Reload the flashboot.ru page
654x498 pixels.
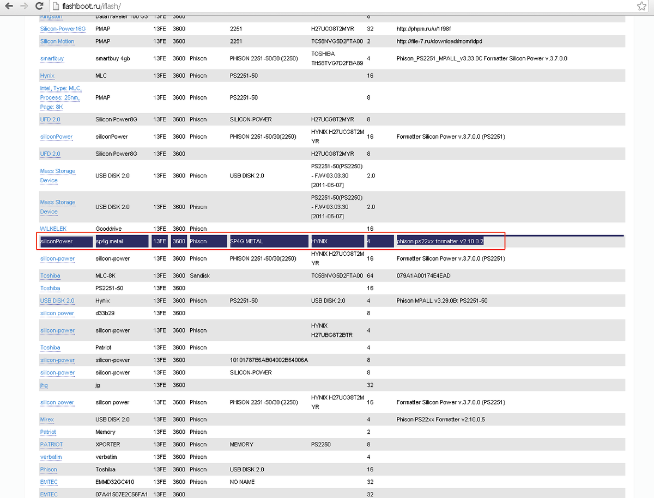coord(39,7)
